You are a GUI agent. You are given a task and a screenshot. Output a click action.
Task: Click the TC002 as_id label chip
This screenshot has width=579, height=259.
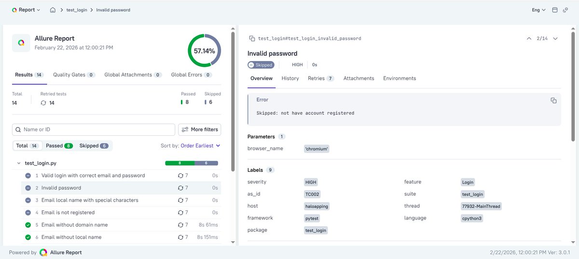coord(312,194)
